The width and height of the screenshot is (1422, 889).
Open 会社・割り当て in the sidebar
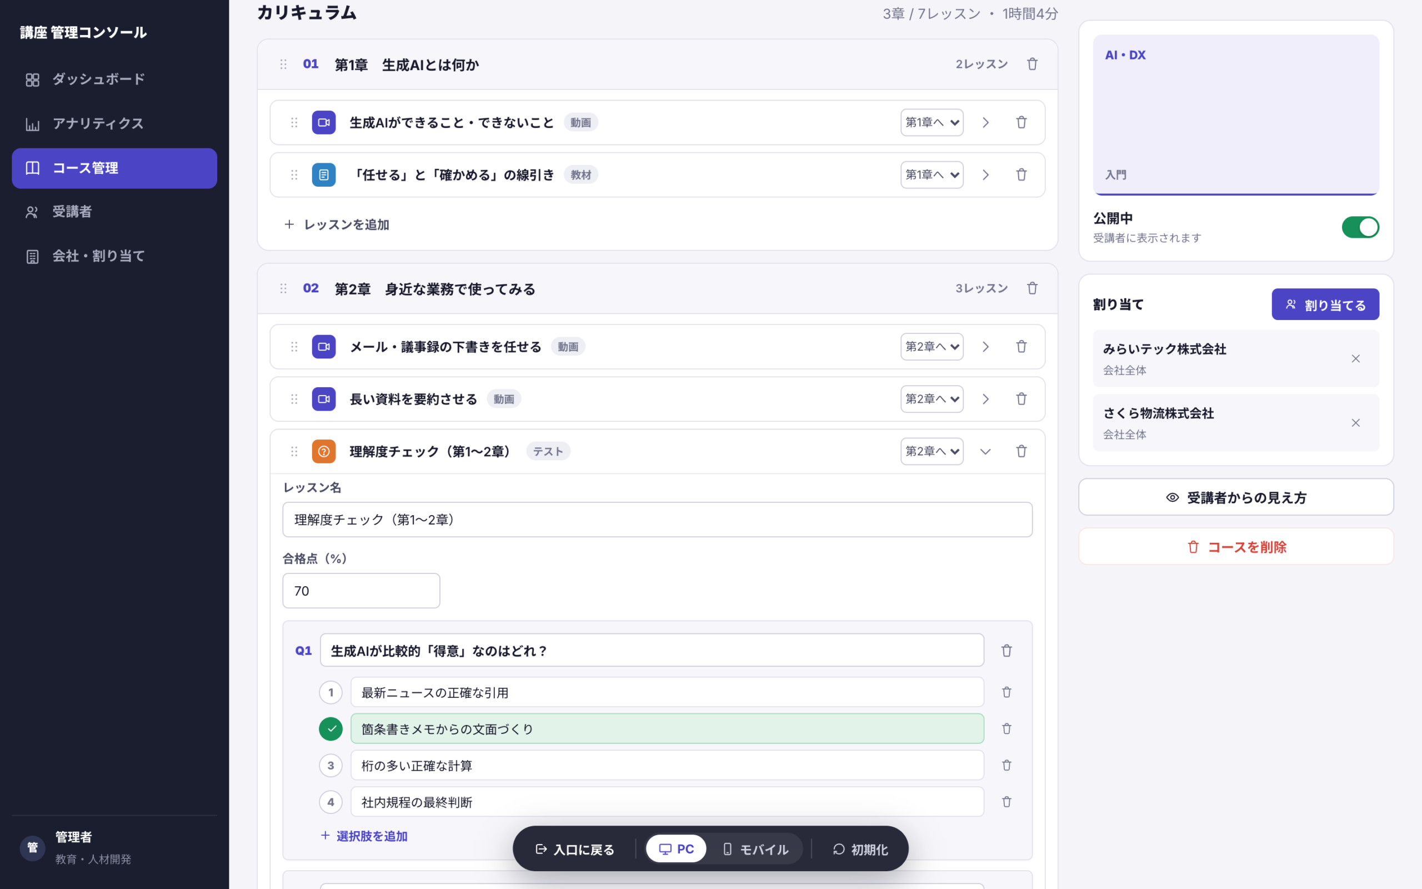tap(114, 256)
